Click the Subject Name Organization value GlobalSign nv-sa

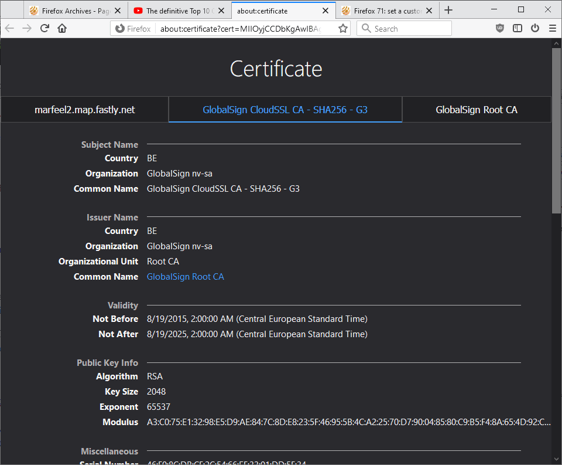point(180,174)
